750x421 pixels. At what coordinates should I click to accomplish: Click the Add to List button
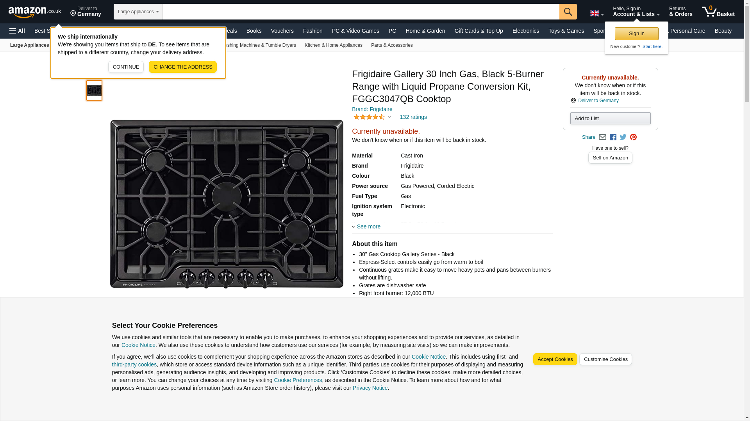[610, 118]
